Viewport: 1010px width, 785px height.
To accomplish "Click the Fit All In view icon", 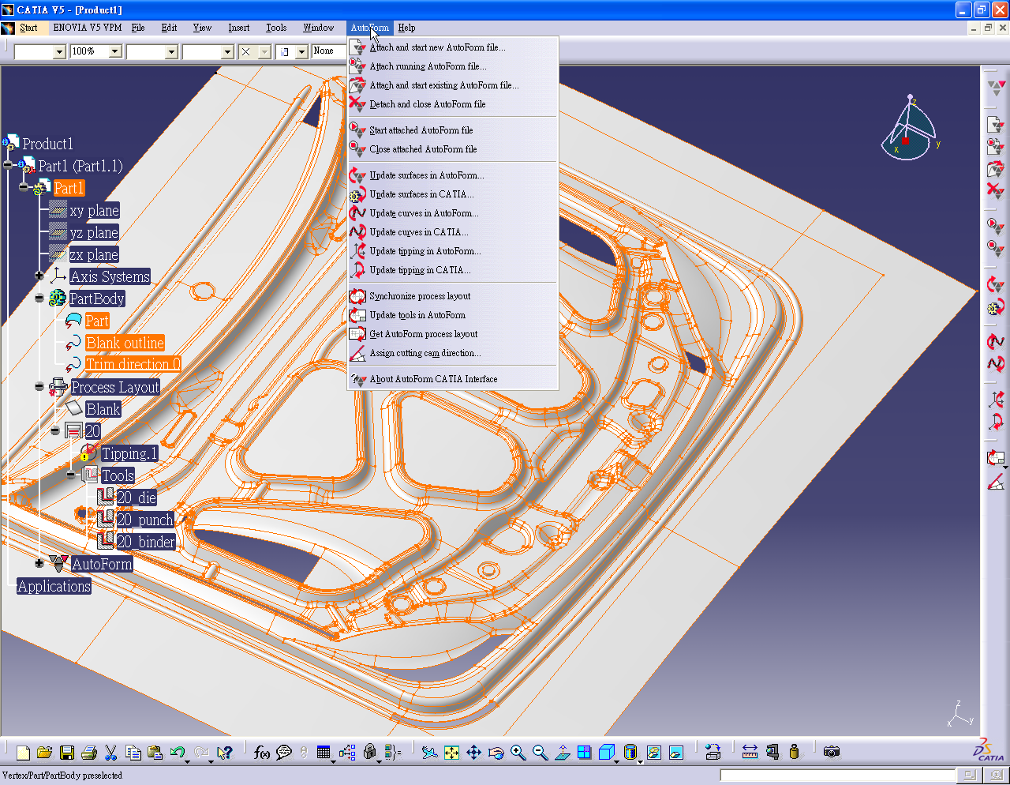I will point(451,753).
